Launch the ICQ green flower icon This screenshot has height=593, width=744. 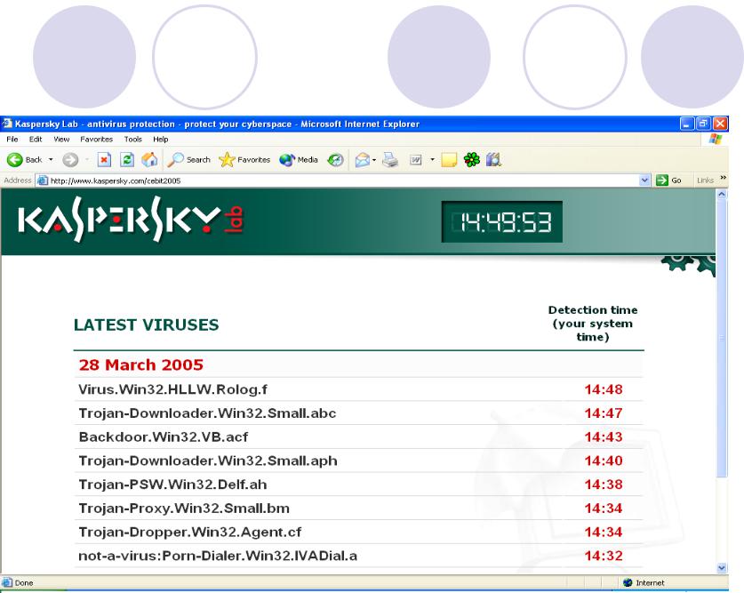pos(472,160)
